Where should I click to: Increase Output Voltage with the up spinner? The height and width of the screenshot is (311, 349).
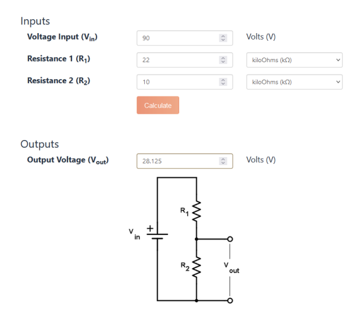pyautogui.click(x=223, y=159)
